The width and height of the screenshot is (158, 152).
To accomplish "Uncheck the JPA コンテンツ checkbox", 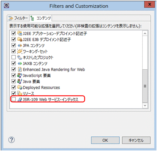I will pos(13,45).
